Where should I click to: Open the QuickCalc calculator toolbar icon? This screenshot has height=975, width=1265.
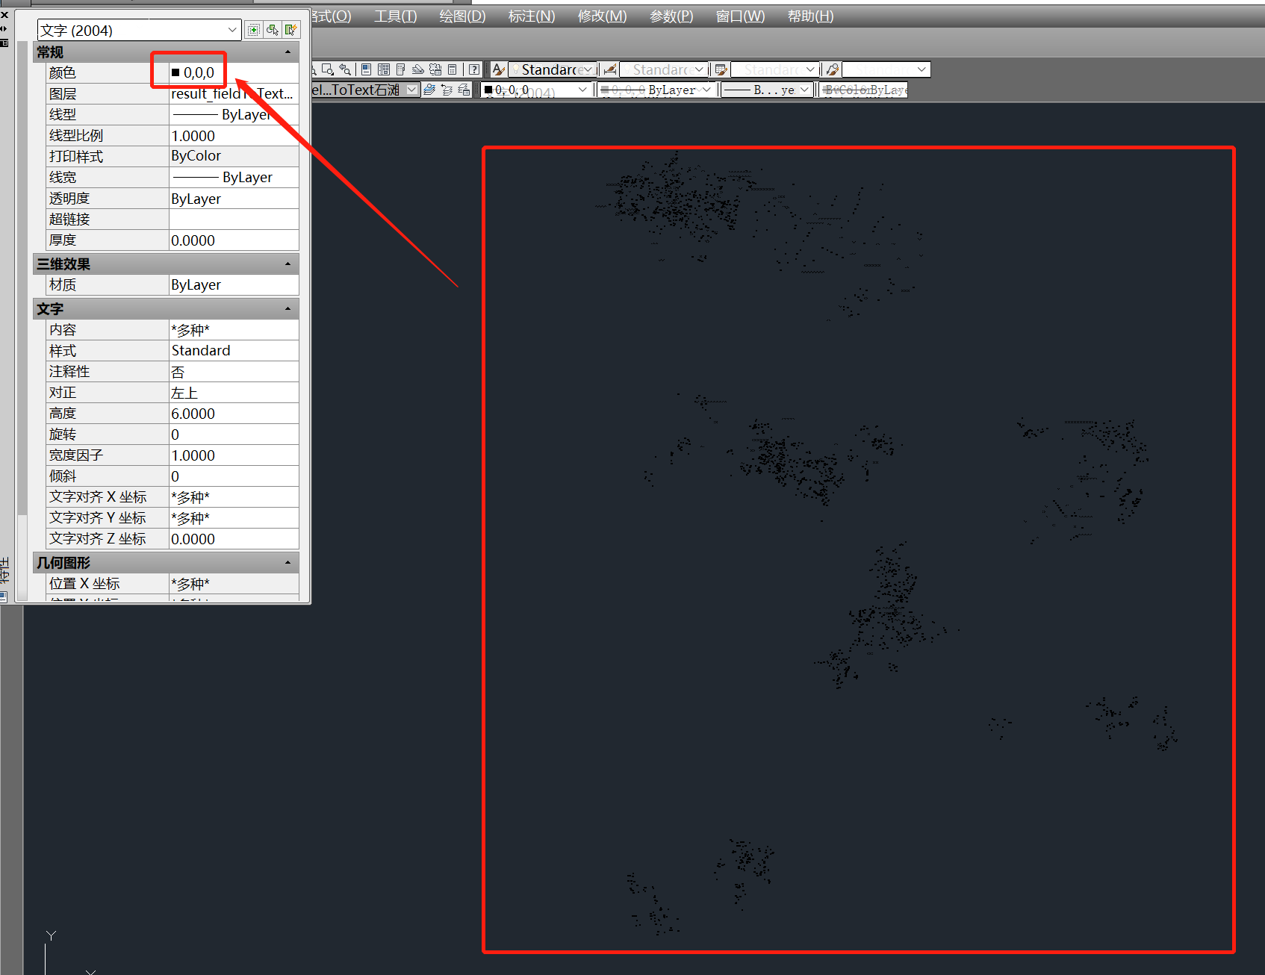point(452,69)
